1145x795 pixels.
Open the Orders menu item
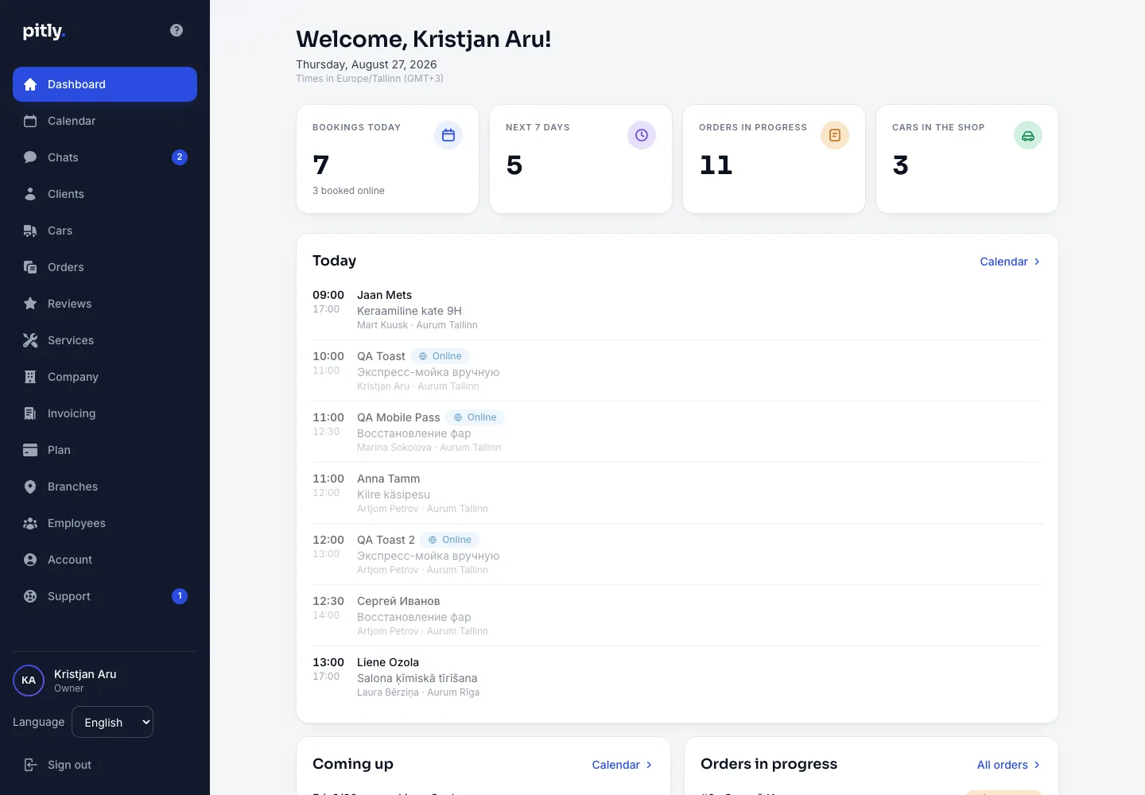click(x=105, y=267)
